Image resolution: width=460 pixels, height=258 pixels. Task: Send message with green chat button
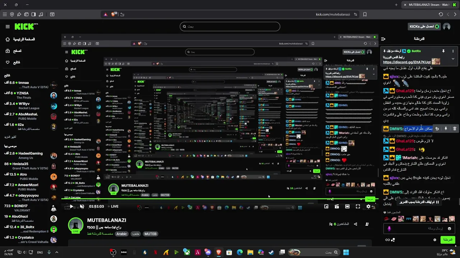coord(448,240)
